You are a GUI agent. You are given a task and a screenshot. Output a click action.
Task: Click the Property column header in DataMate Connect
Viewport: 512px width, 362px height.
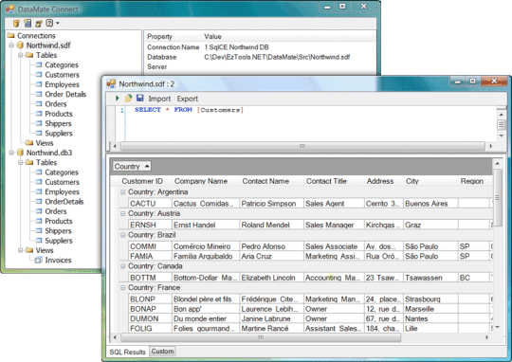click(159, 37)
